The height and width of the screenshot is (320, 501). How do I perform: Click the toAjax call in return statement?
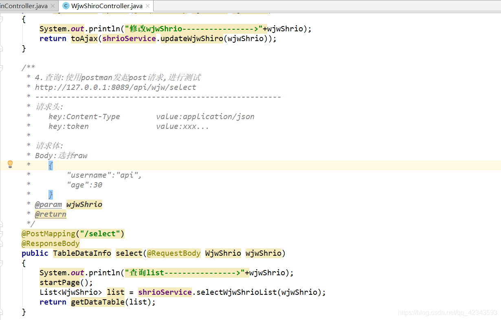tap(84, 39)
